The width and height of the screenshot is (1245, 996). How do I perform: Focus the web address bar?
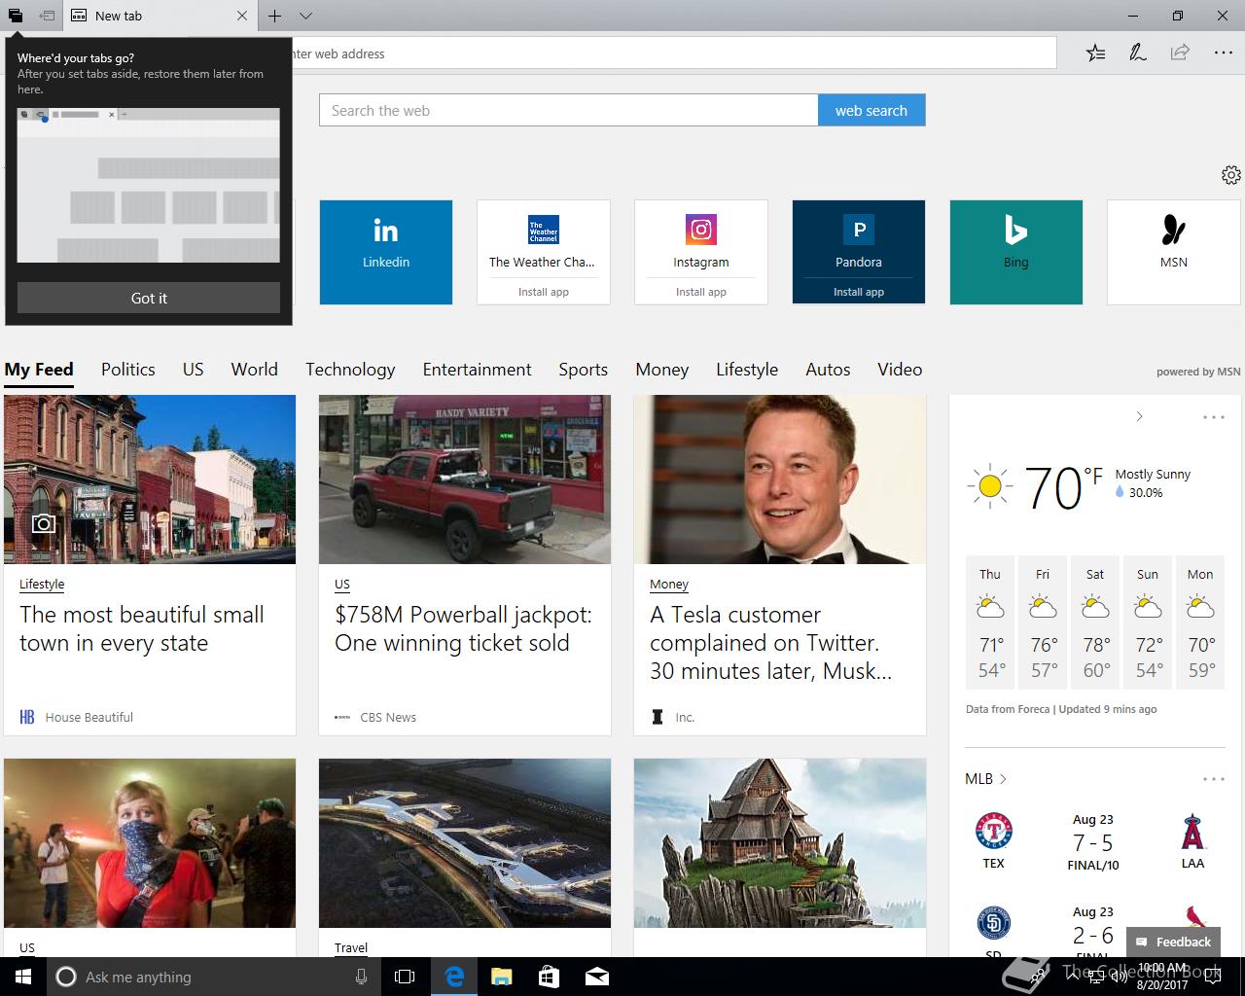tap(671, 53)
